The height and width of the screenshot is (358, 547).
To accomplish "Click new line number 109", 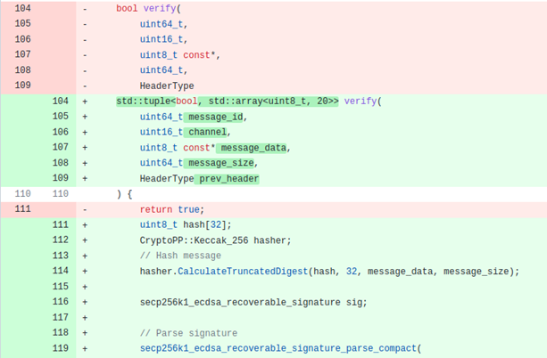I will coord(61,178).
